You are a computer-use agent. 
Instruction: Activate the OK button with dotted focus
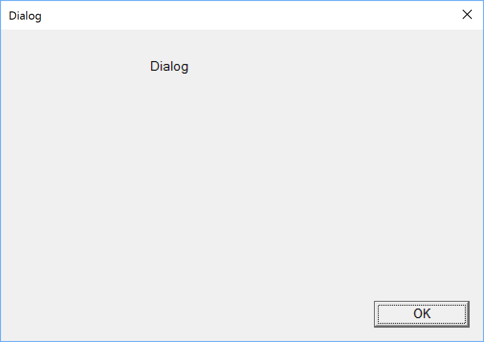click(x=422, y=314)
